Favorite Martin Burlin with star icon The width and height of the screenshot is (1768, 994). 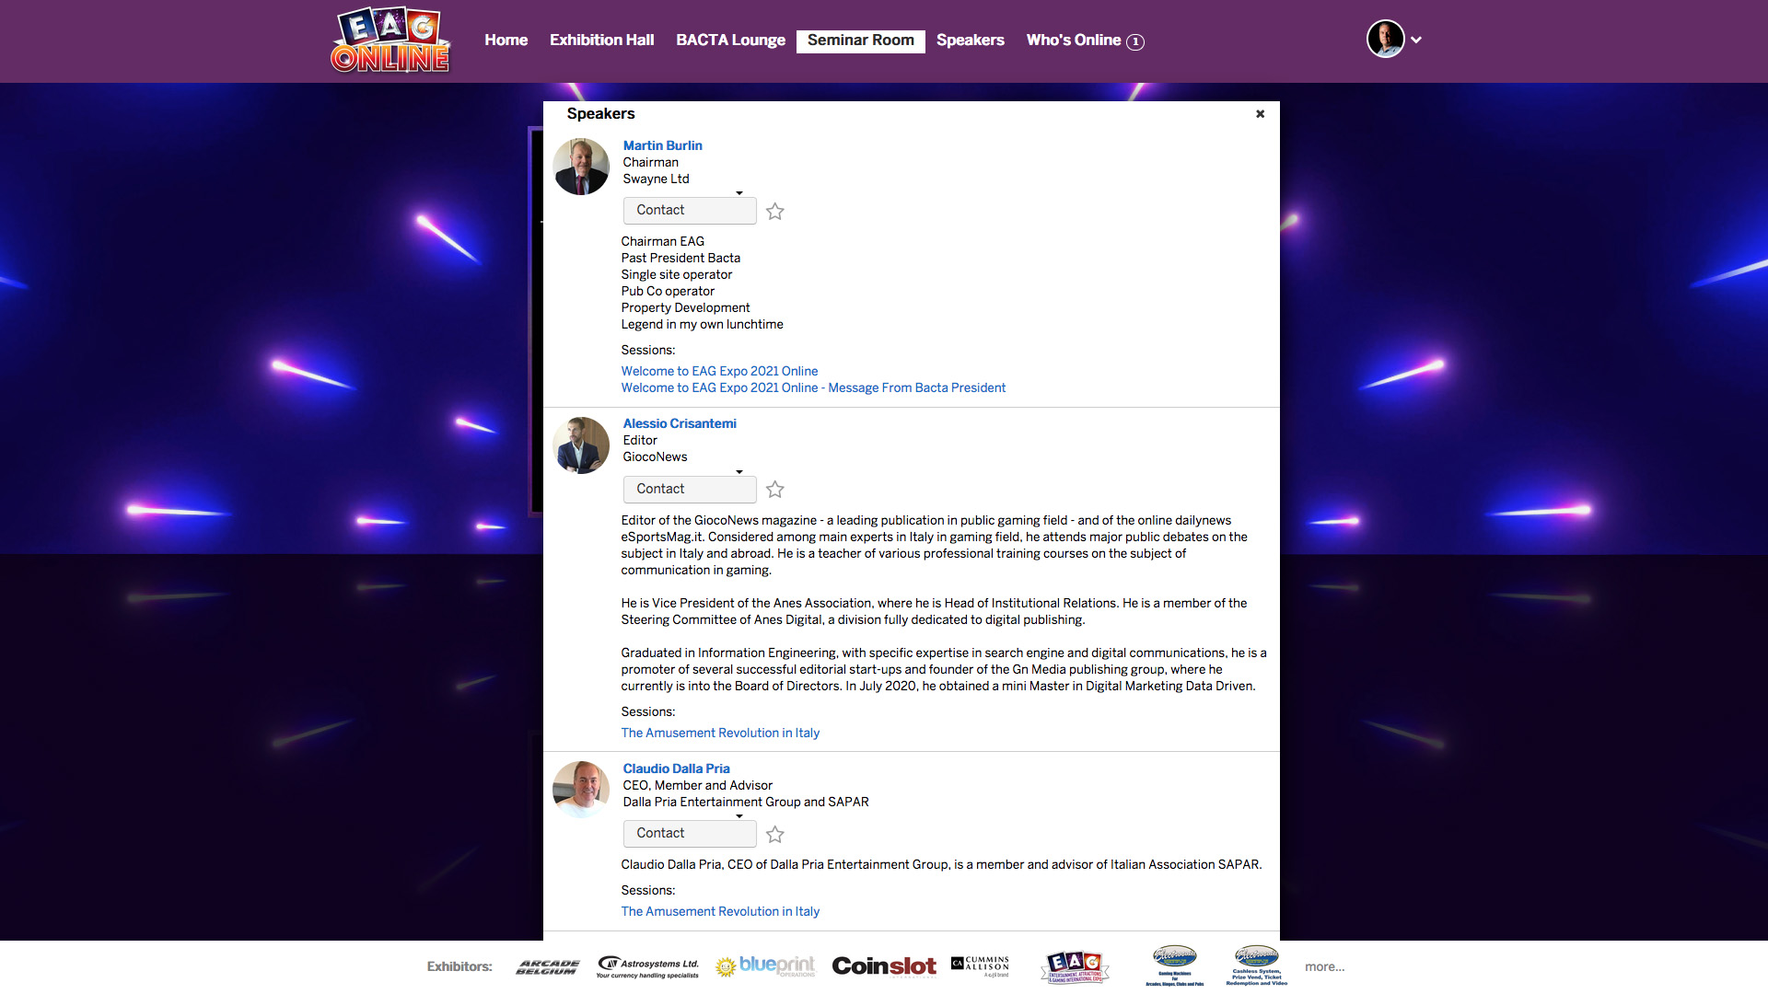(x=775, y=212)
